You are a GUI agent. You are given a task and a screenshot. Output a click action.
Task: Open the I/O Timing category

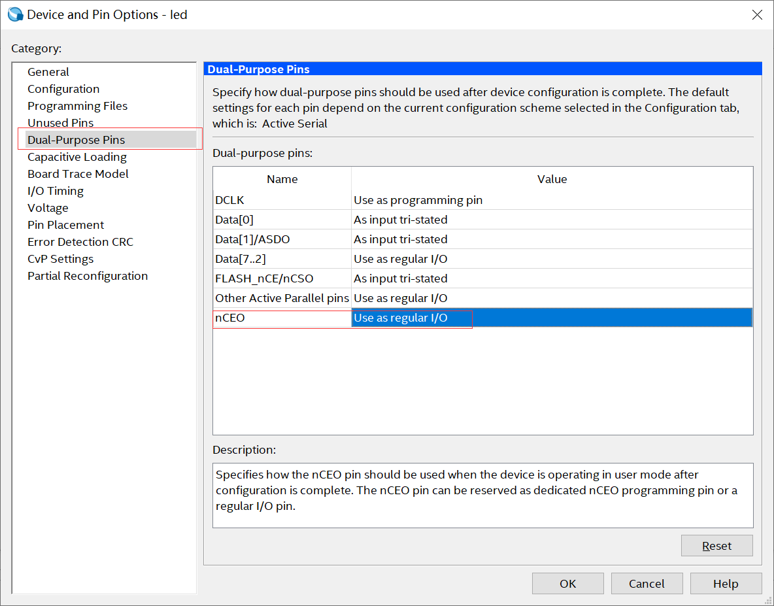pyautogui.click(x=56, y=191)
